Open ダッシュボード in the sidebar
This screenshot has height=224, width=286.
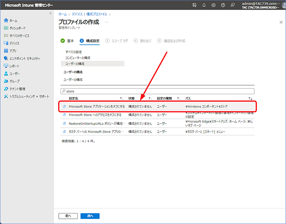14,28
